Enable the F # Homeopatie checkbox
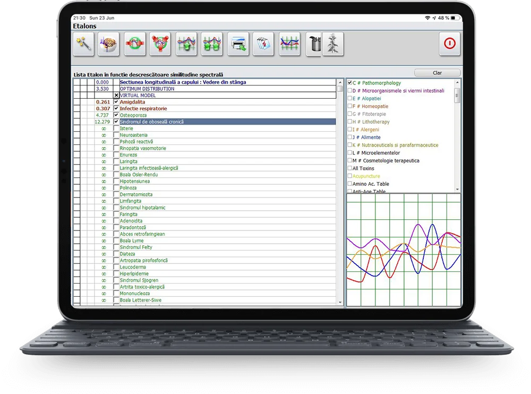 pos(349,106)
